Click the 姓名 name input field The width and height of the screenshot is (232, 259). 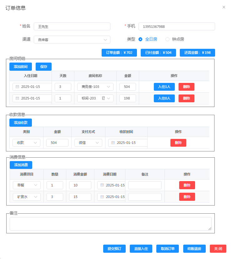point(72,27)
